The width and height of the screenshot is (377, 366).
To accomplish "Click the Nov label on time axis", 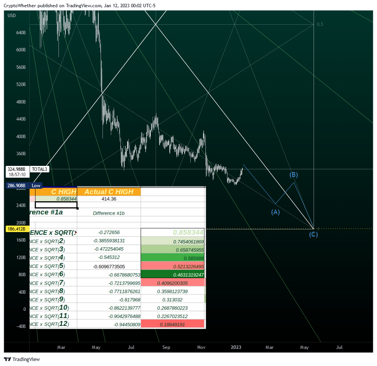I will coord(201,347).
